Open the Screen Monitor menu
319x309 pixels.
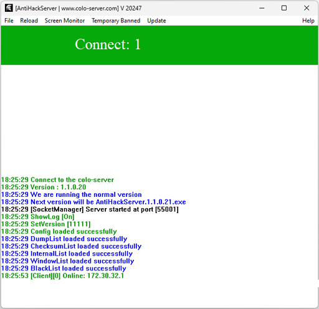[x=65, y=21]
